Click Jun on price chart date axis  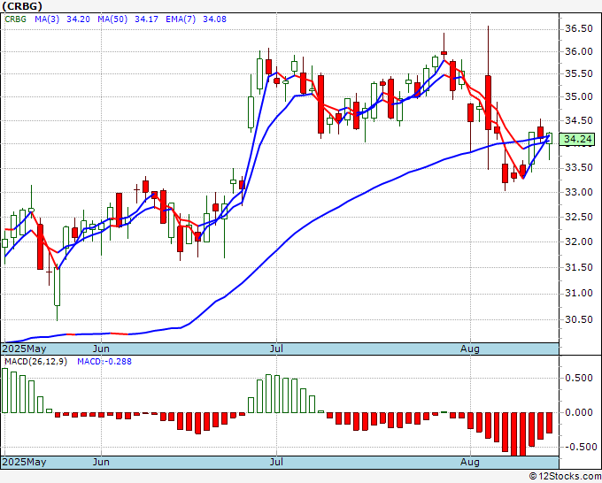click(x=101, y=349)
